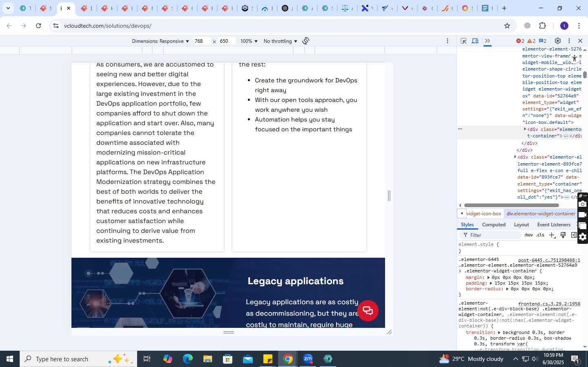Add a new style rule with plus icon
The height and width of the screenshot is (367, 588).
click(552, 235)
